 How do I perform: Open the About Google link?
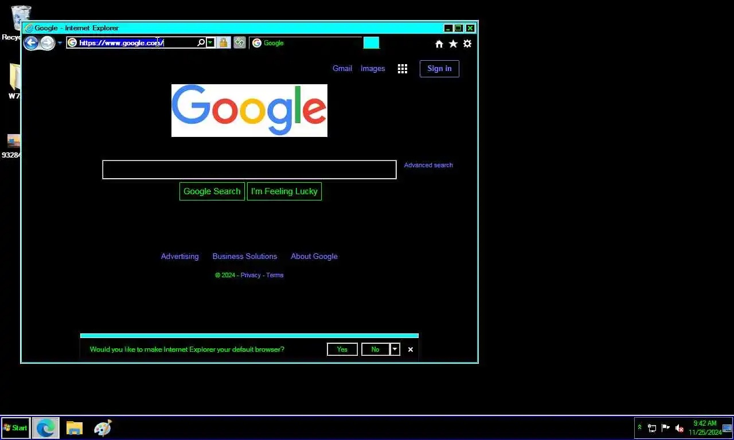click(314, 256)
